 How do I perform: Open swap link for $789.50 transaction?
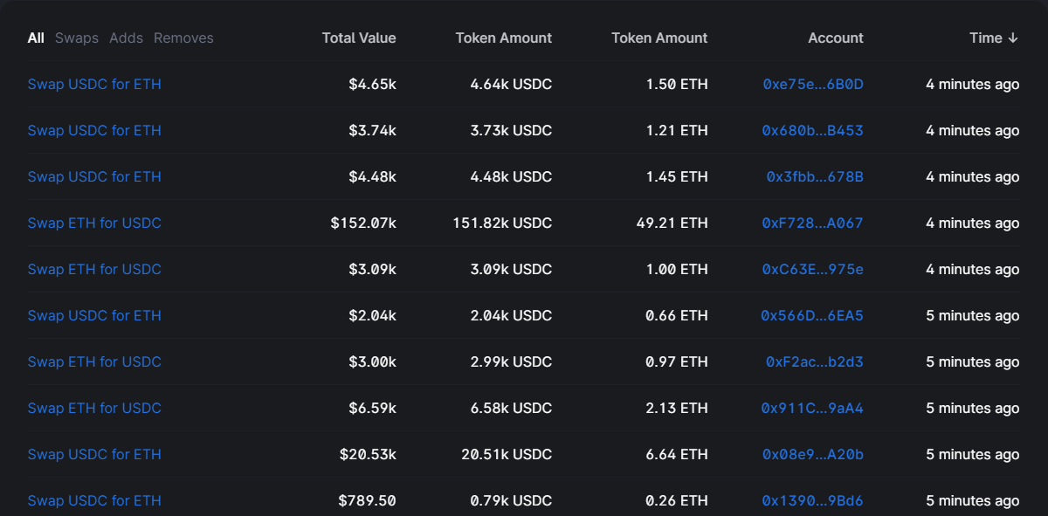pos(94,500)
